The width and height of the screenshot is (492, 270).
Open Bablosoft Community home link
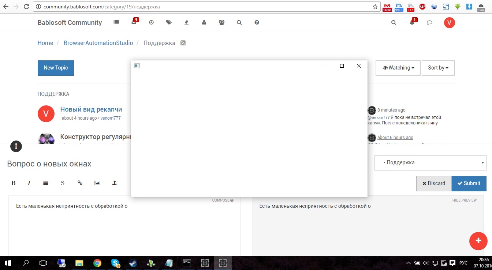pyautogui.click(x=70, y=22)
